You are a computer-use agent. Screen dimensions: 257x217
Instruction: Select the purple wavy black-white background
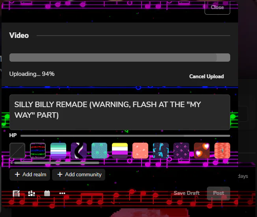79,151
